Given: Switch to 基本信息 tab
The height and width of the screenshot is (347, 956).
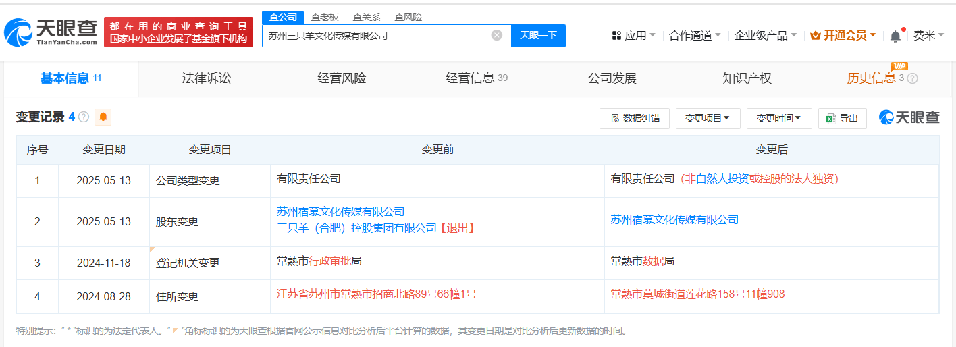Looking at the screenshot, I should click(x=71, y=78).
